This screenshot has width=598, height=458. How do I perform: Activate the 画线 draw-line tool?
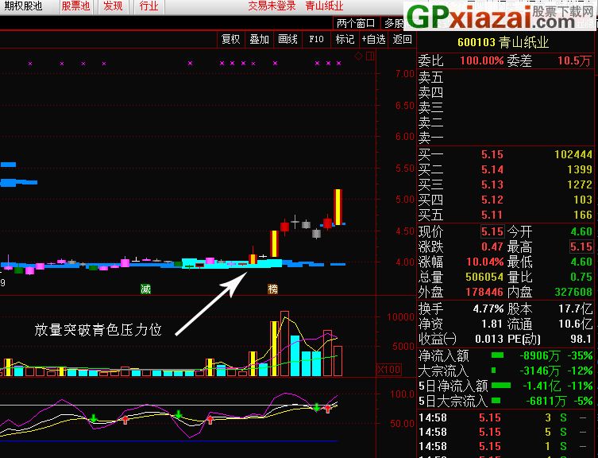coord(287,39)
